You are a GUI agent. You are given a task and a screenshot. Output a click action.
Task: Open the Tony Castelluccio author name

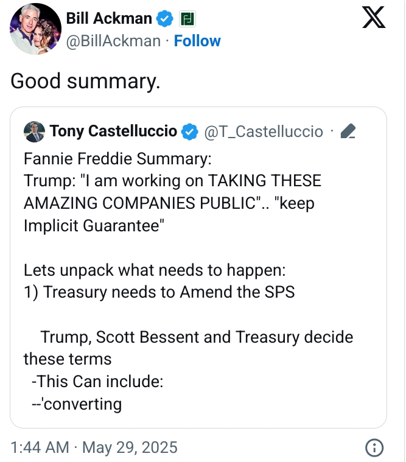[113, 131]
